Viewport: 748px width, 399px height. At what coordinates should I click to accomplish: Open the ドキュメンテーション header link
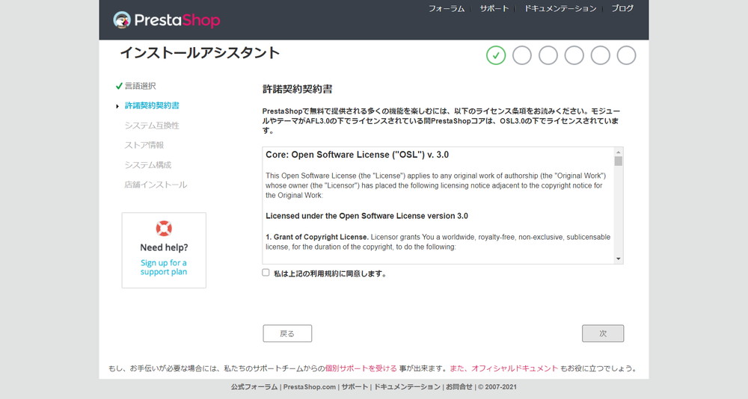[560, 8]
